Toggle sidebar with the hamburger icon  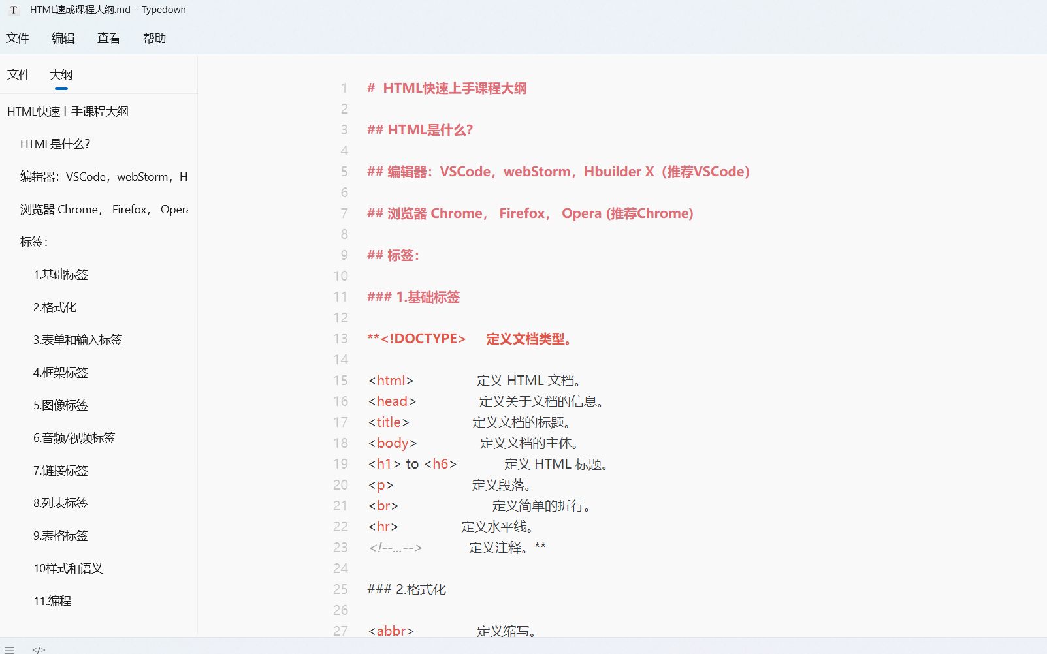(9, 649)
